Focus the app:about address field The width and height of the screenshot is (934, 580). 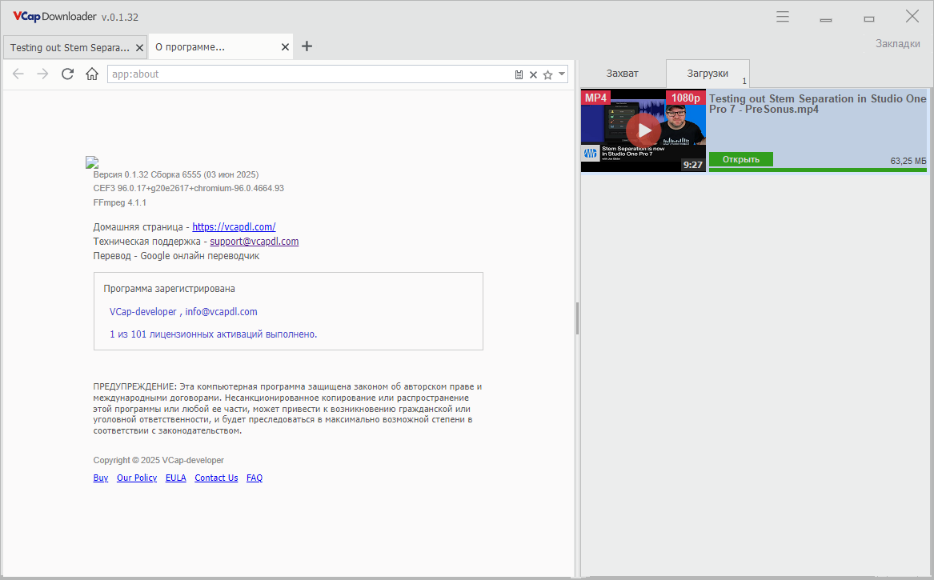click(x=310, y=74)
